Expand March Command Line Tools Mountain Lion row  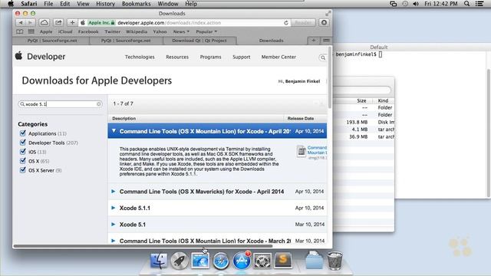pos(114,241)
